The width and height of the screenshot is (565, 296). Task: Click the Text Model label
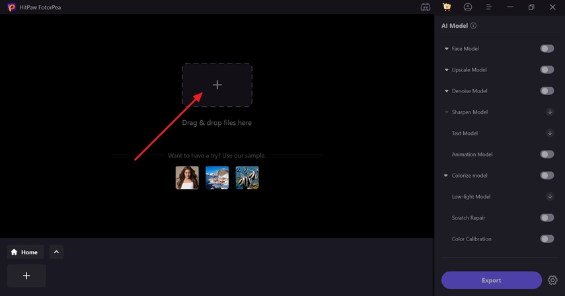coord(465,133)
